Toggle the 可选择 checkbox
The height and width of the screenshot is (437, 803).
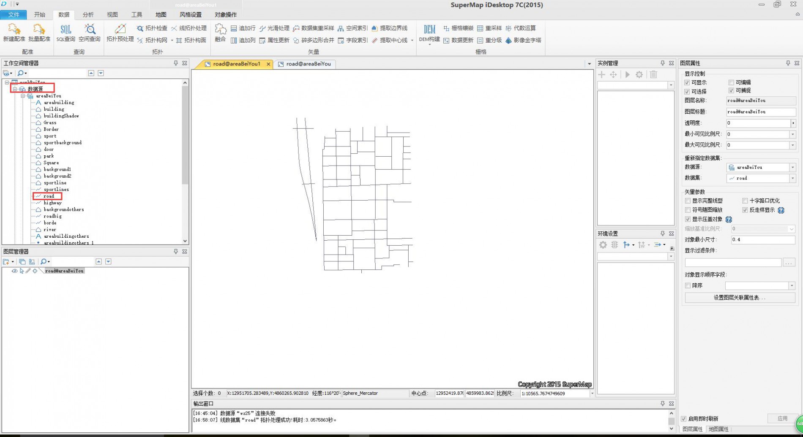pos(687,92)
